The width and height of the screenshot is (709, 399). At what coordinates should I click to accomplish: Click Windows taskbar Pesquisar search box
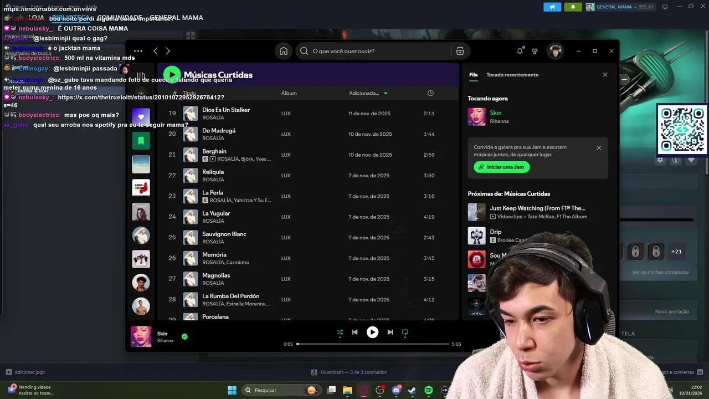281,390
